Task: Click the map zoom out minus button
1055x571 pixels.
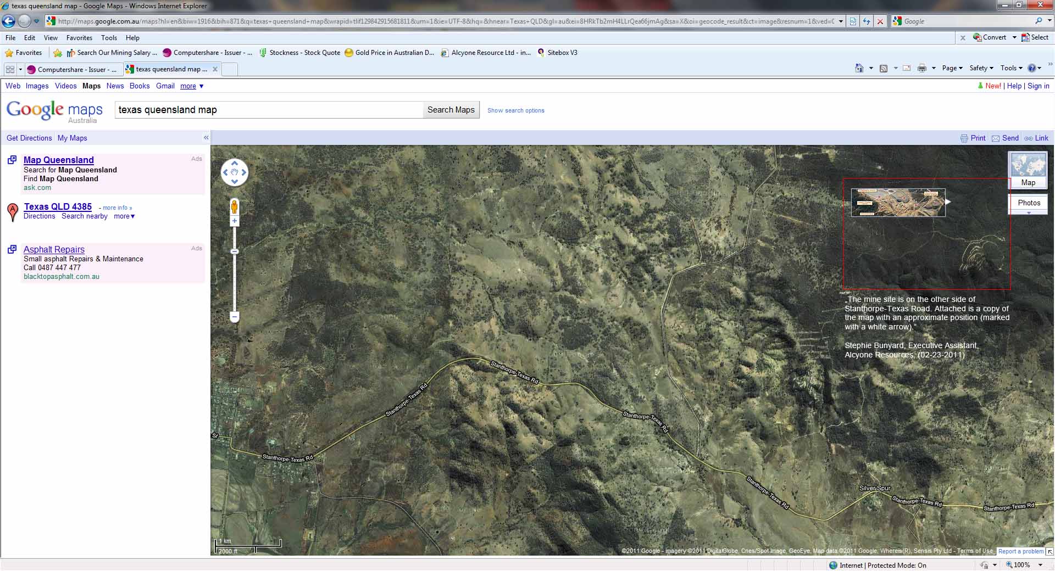Action: tap(235, 317)
